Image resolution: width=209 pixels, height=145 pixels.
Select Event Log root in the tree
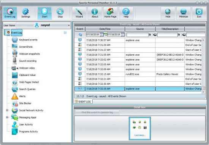(16, 33)
